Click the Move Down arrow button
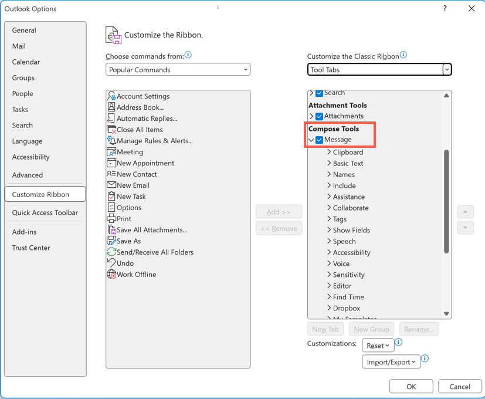This screenshot has height=399, width=485. pos(465,228)
